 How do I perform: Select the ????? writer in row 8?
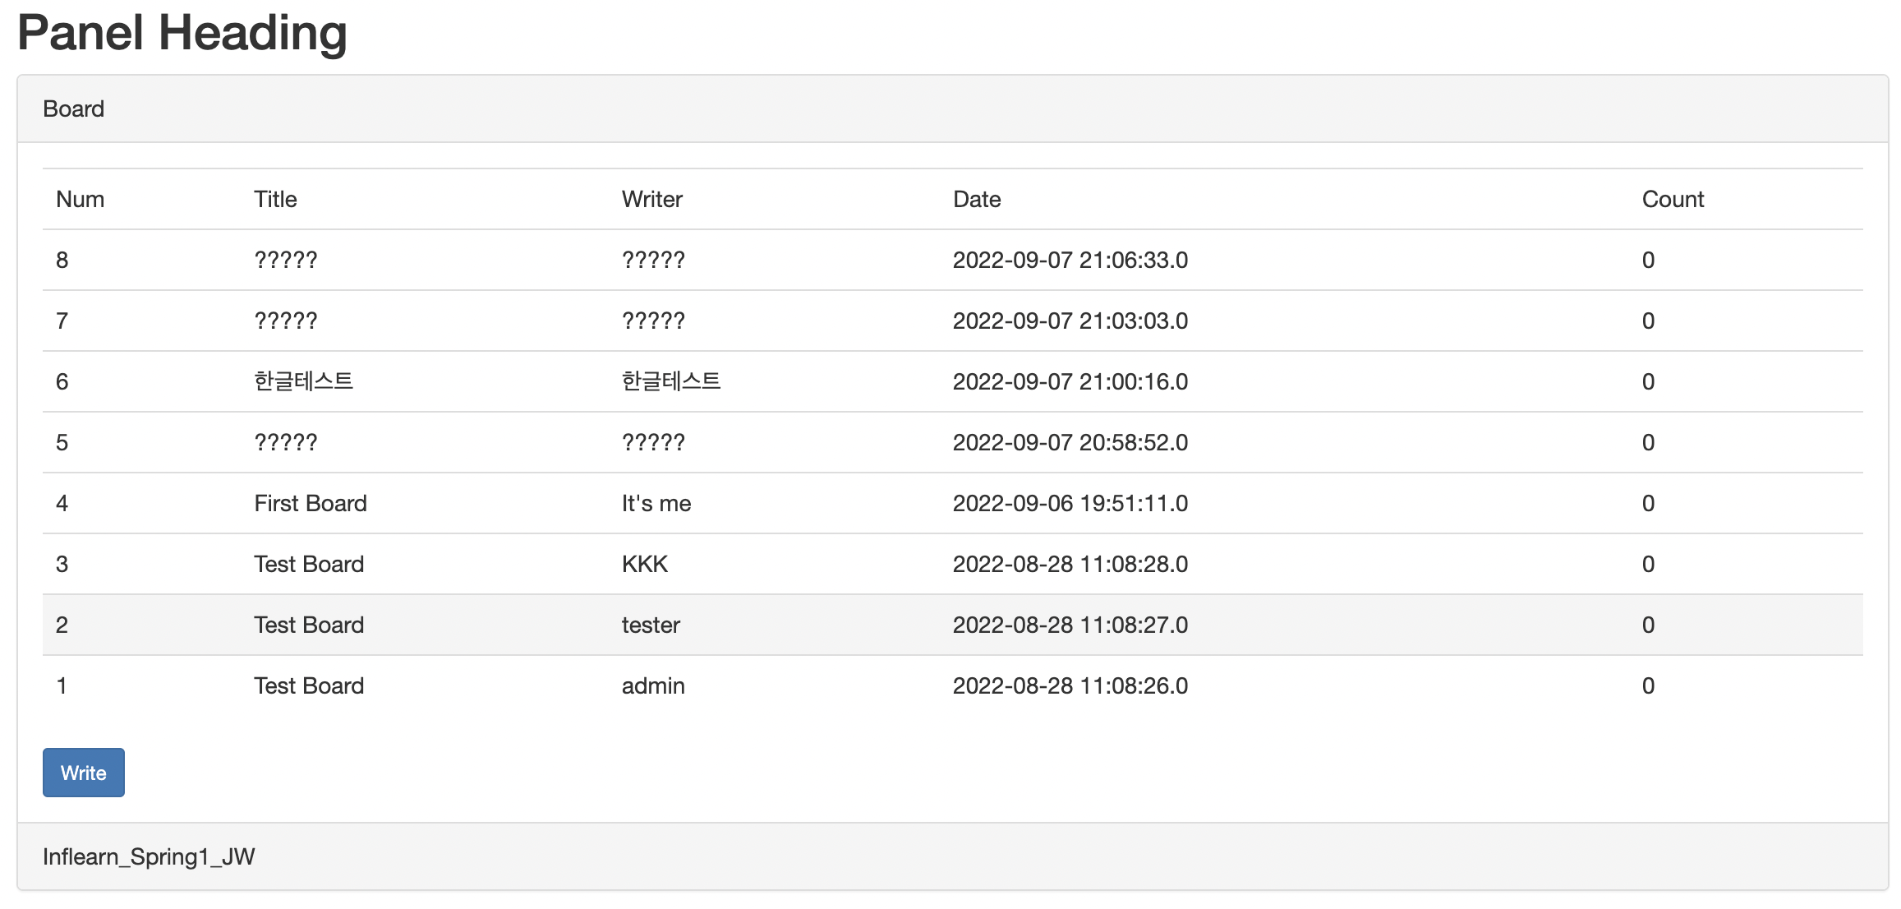pos(653,260)
